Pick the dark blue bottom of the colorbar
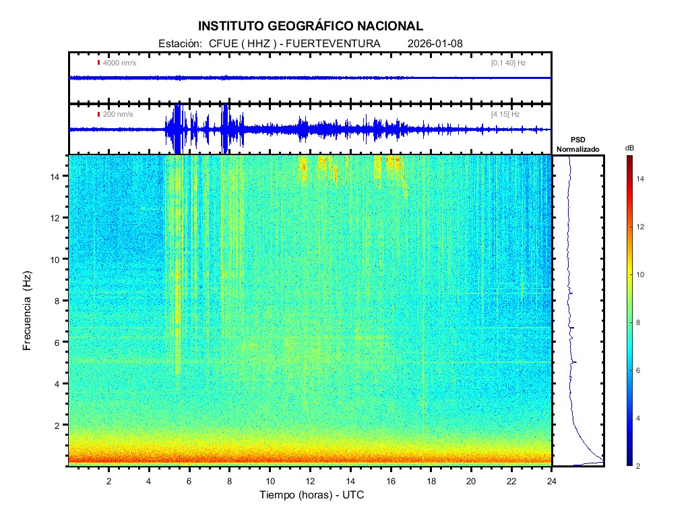 point(628,463)
